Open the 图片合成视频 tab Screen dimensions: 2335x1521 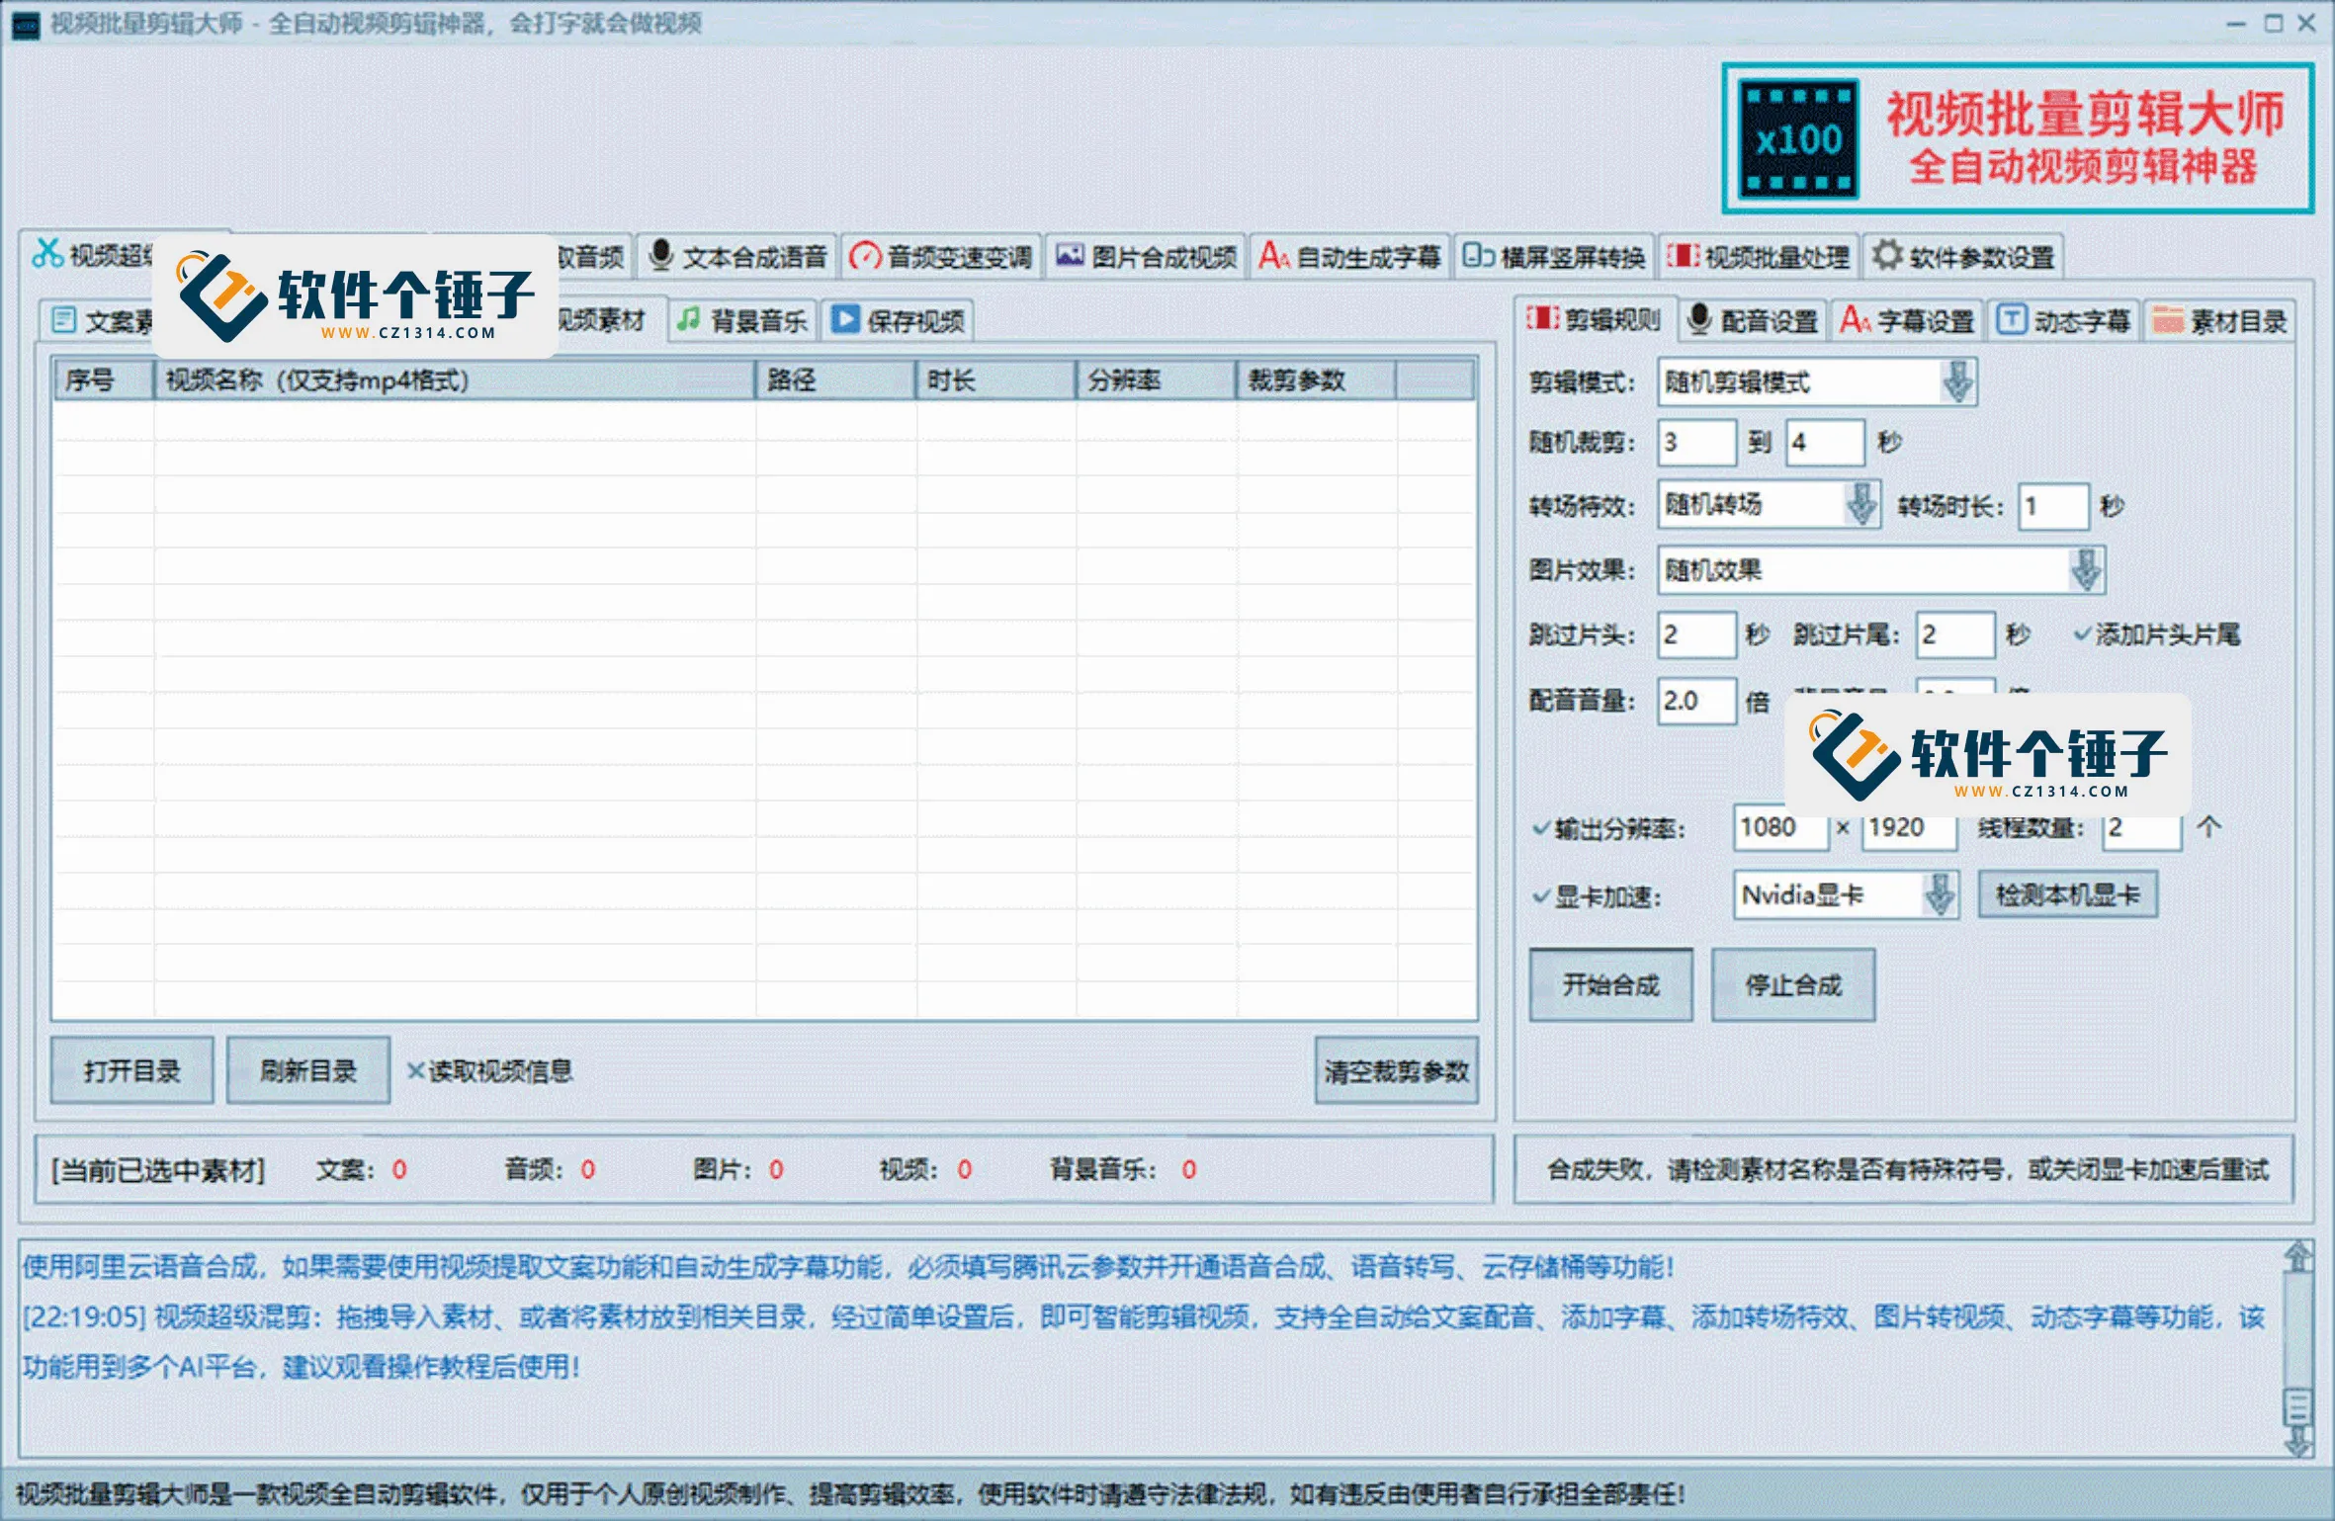(x=1146, y=257)
